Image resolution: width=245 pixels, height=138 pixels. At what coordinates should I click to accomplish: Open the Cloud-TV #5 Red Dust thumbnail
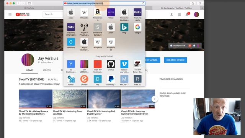104,99
